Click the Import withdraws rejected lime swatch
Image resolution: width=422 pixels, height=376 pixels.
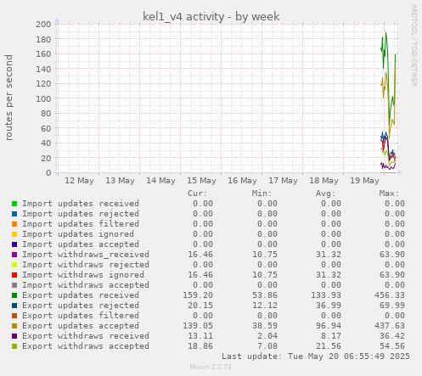point(14,265)
